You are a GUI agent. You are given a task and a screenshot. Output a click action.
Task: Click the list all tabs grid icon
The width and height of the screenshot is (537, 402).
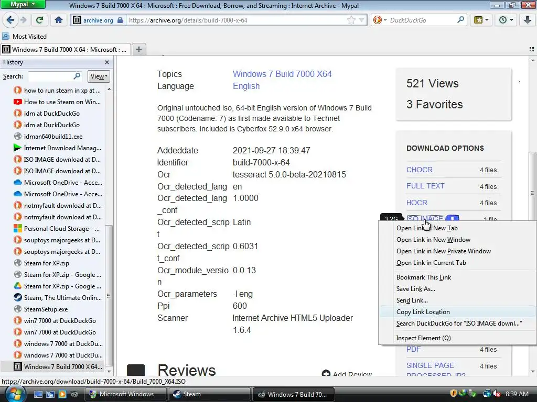(x=532, y=50)
